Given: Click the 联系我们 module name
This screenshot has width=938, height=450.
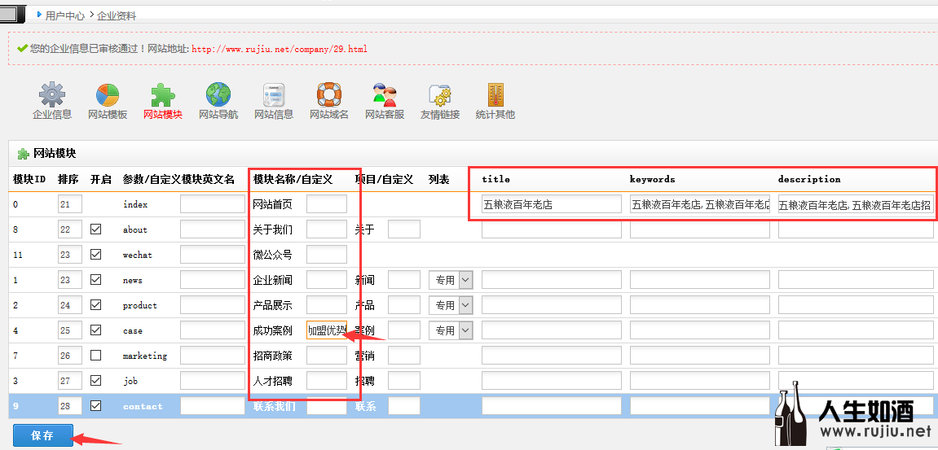Looking at the screenshot, I should (x=274, y=406).
